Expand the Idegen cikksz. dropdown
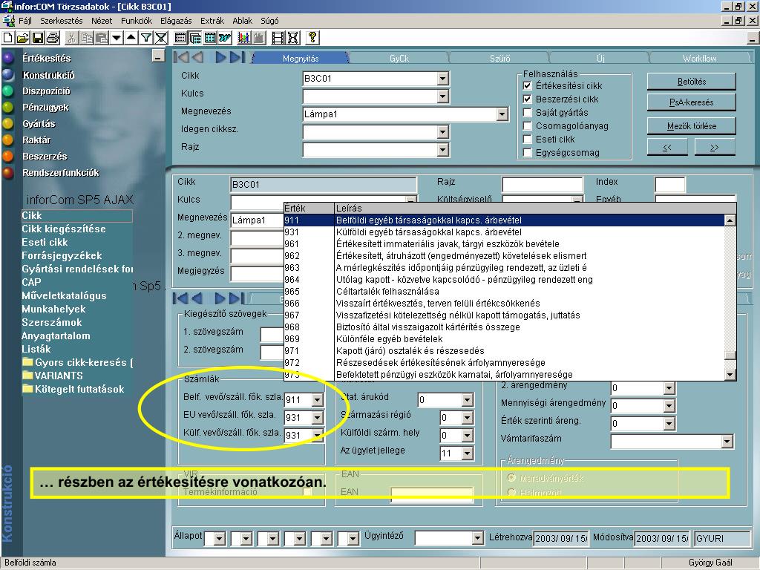Viewport: 760px width, 570px height. pos(442,132)
